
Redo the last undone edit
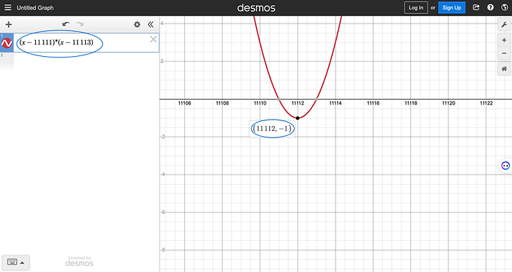tap(80, 24)
